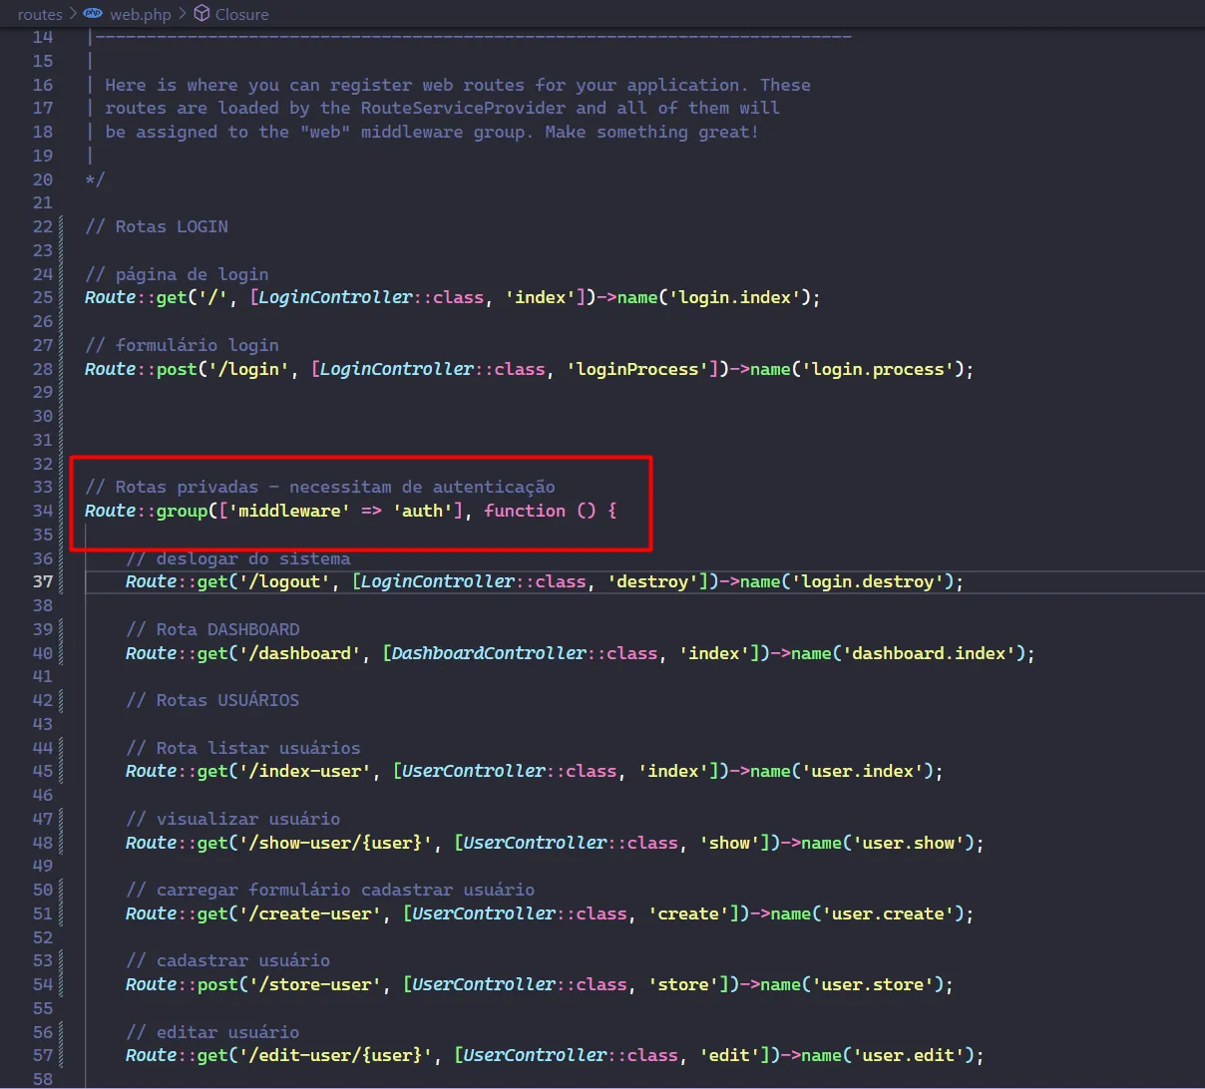The width and height of the screenshot is (1205, 1089).
Task: Click the Closure symbol icon in the breadcrumb bar
Action: click(x=201, y=14)
